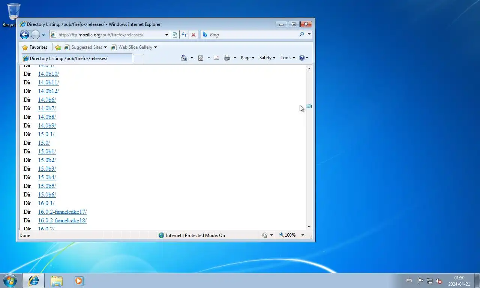Screen dimensions: 480x288
Task: Expand the address bar autocomplete dropdown
Action: point(166,35)
